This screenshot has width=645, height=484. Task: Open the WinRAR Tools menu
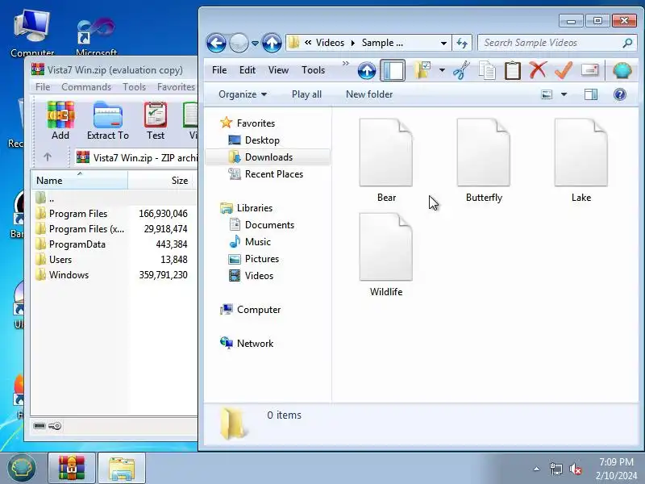click(x=134, y=87)
